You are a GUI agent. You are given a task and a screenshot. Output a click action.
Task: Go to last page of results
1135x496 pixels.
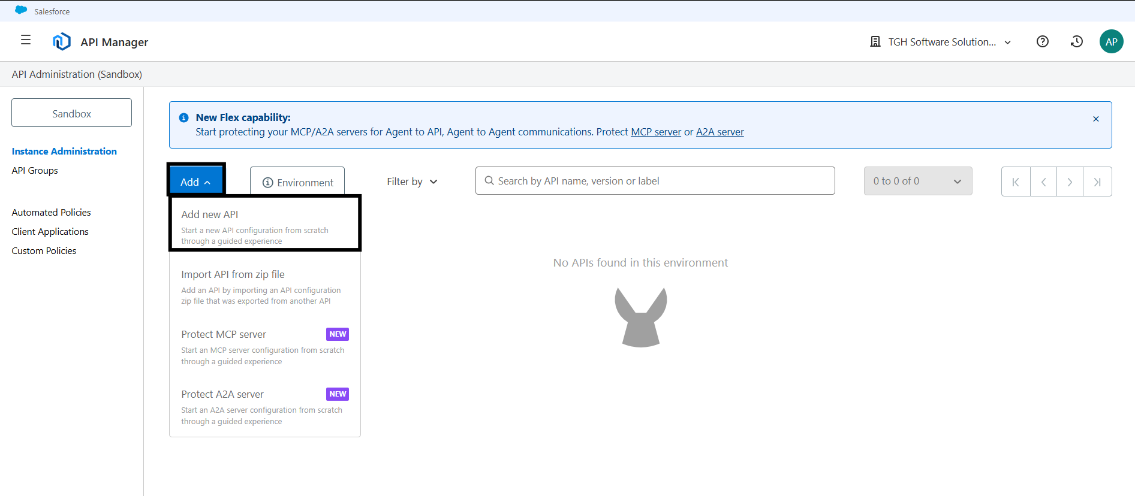coord(1097,182)
